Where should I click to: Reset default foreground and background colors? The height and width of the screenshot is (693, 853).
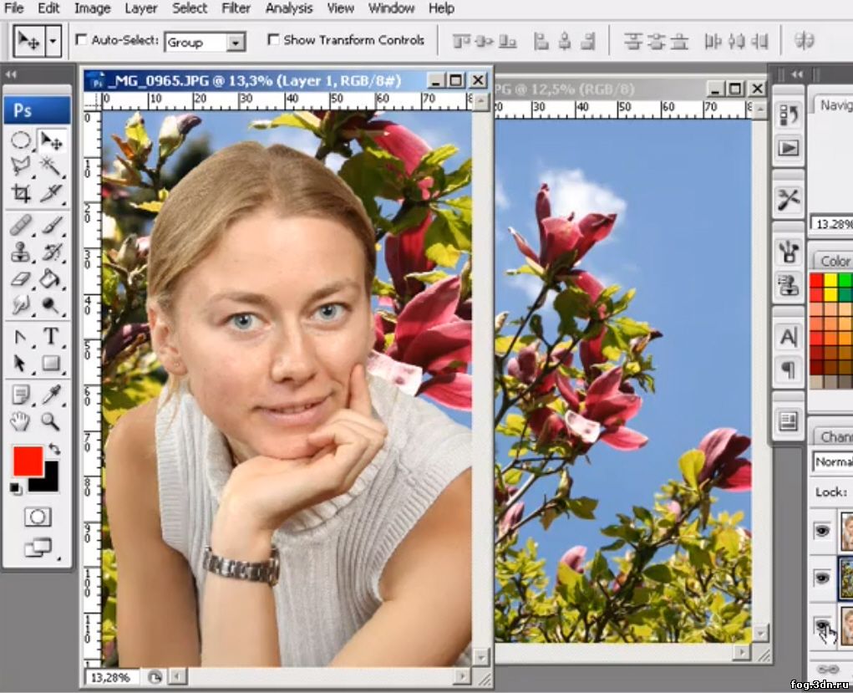point(16,488)
